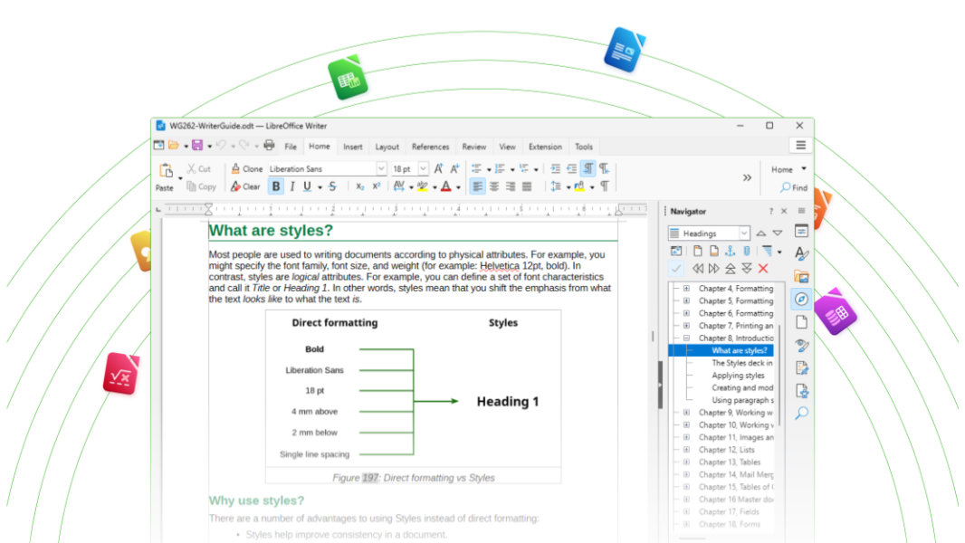This screenshot has width=965, height=543.
Task: Decrease font size with shrink icon
Action: [x=454, y=168]
